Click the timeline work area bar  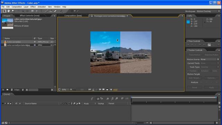pos(174,98)
